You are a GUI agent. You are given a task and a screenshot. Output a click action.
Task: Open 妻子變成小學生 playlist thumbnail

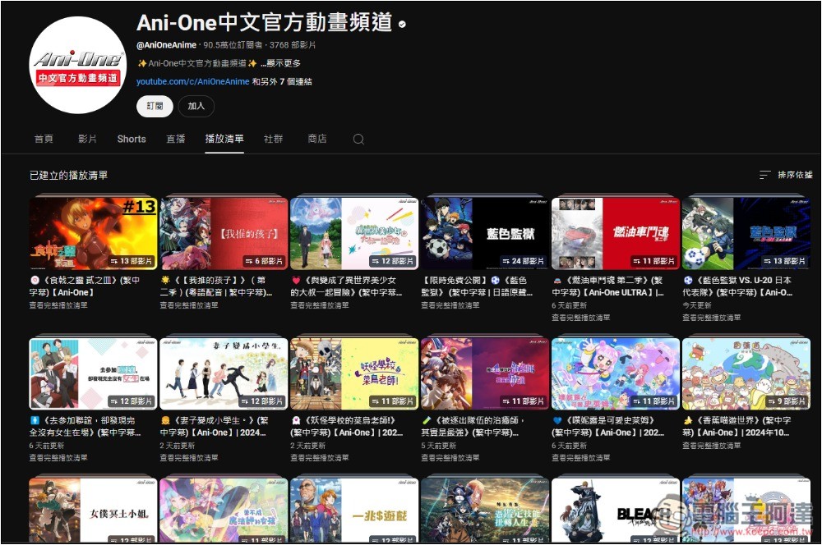tap(224, 373)
